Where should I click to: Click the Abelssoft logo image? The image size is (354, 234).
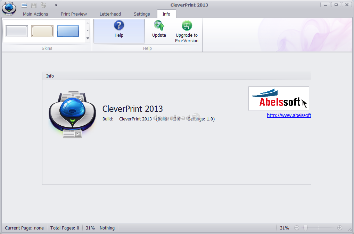(279, 99)
